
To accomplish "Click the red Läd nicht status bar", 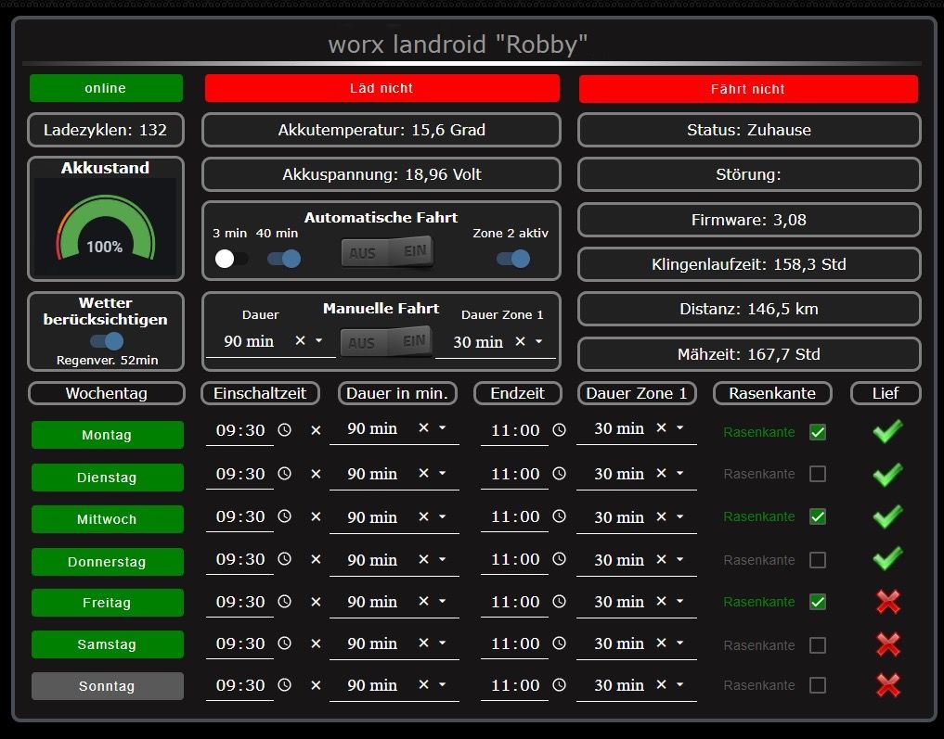I will [x=382, y=88].
